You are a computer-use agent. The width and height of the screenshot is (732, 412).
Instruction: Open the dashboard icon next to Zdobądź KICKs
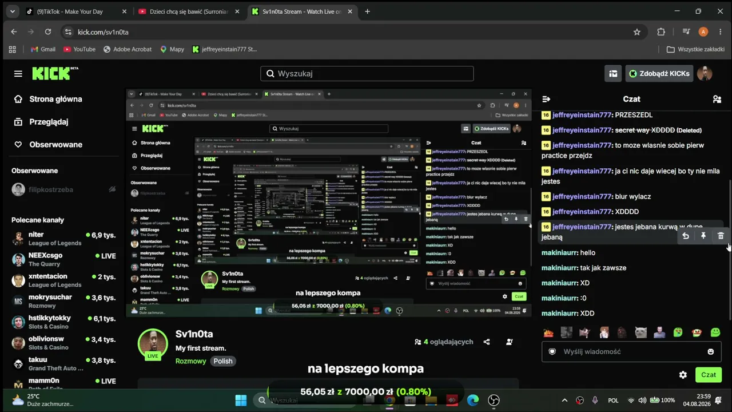613,73
